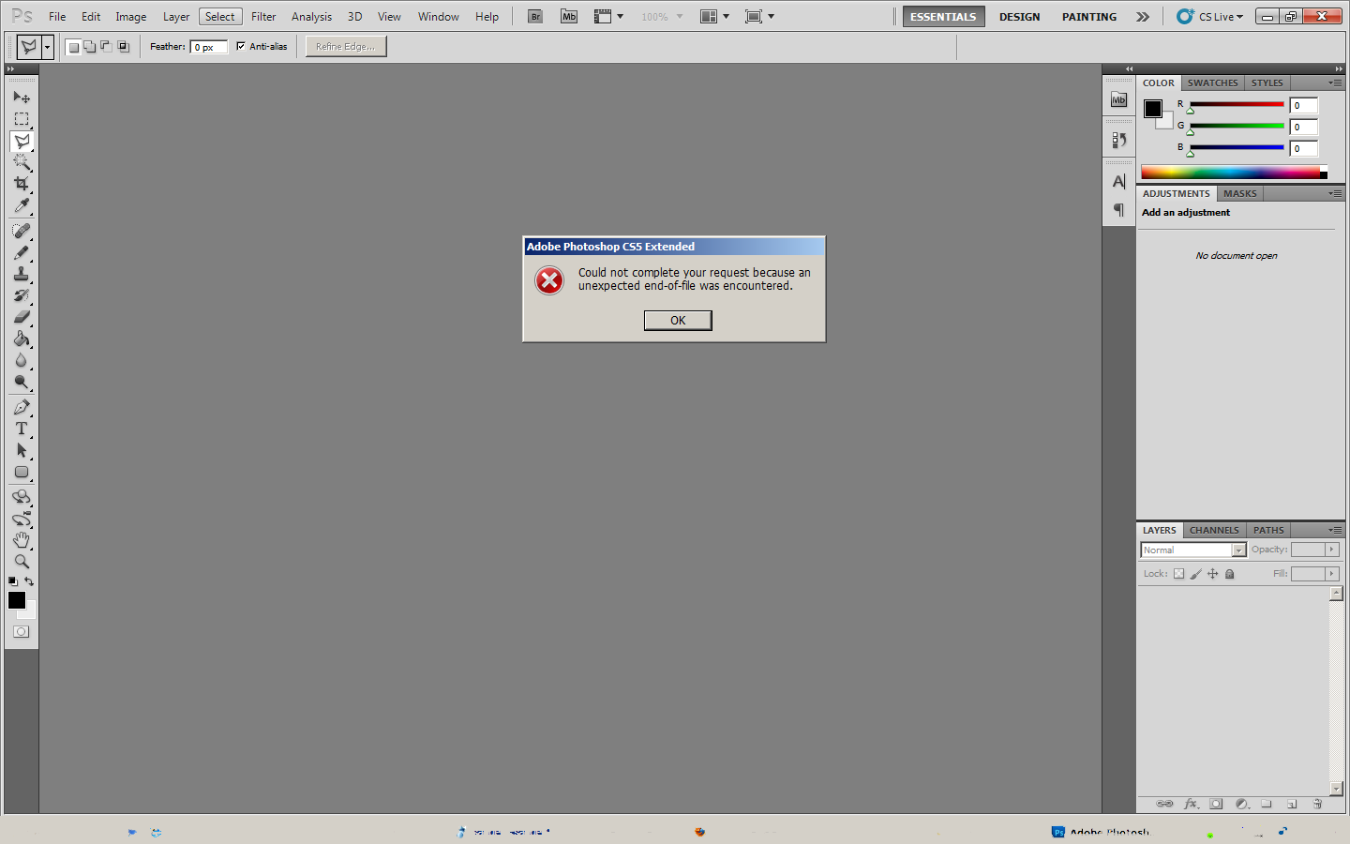
Task: Open the tool preset picker arrow
Action: [x=47, y=47]
